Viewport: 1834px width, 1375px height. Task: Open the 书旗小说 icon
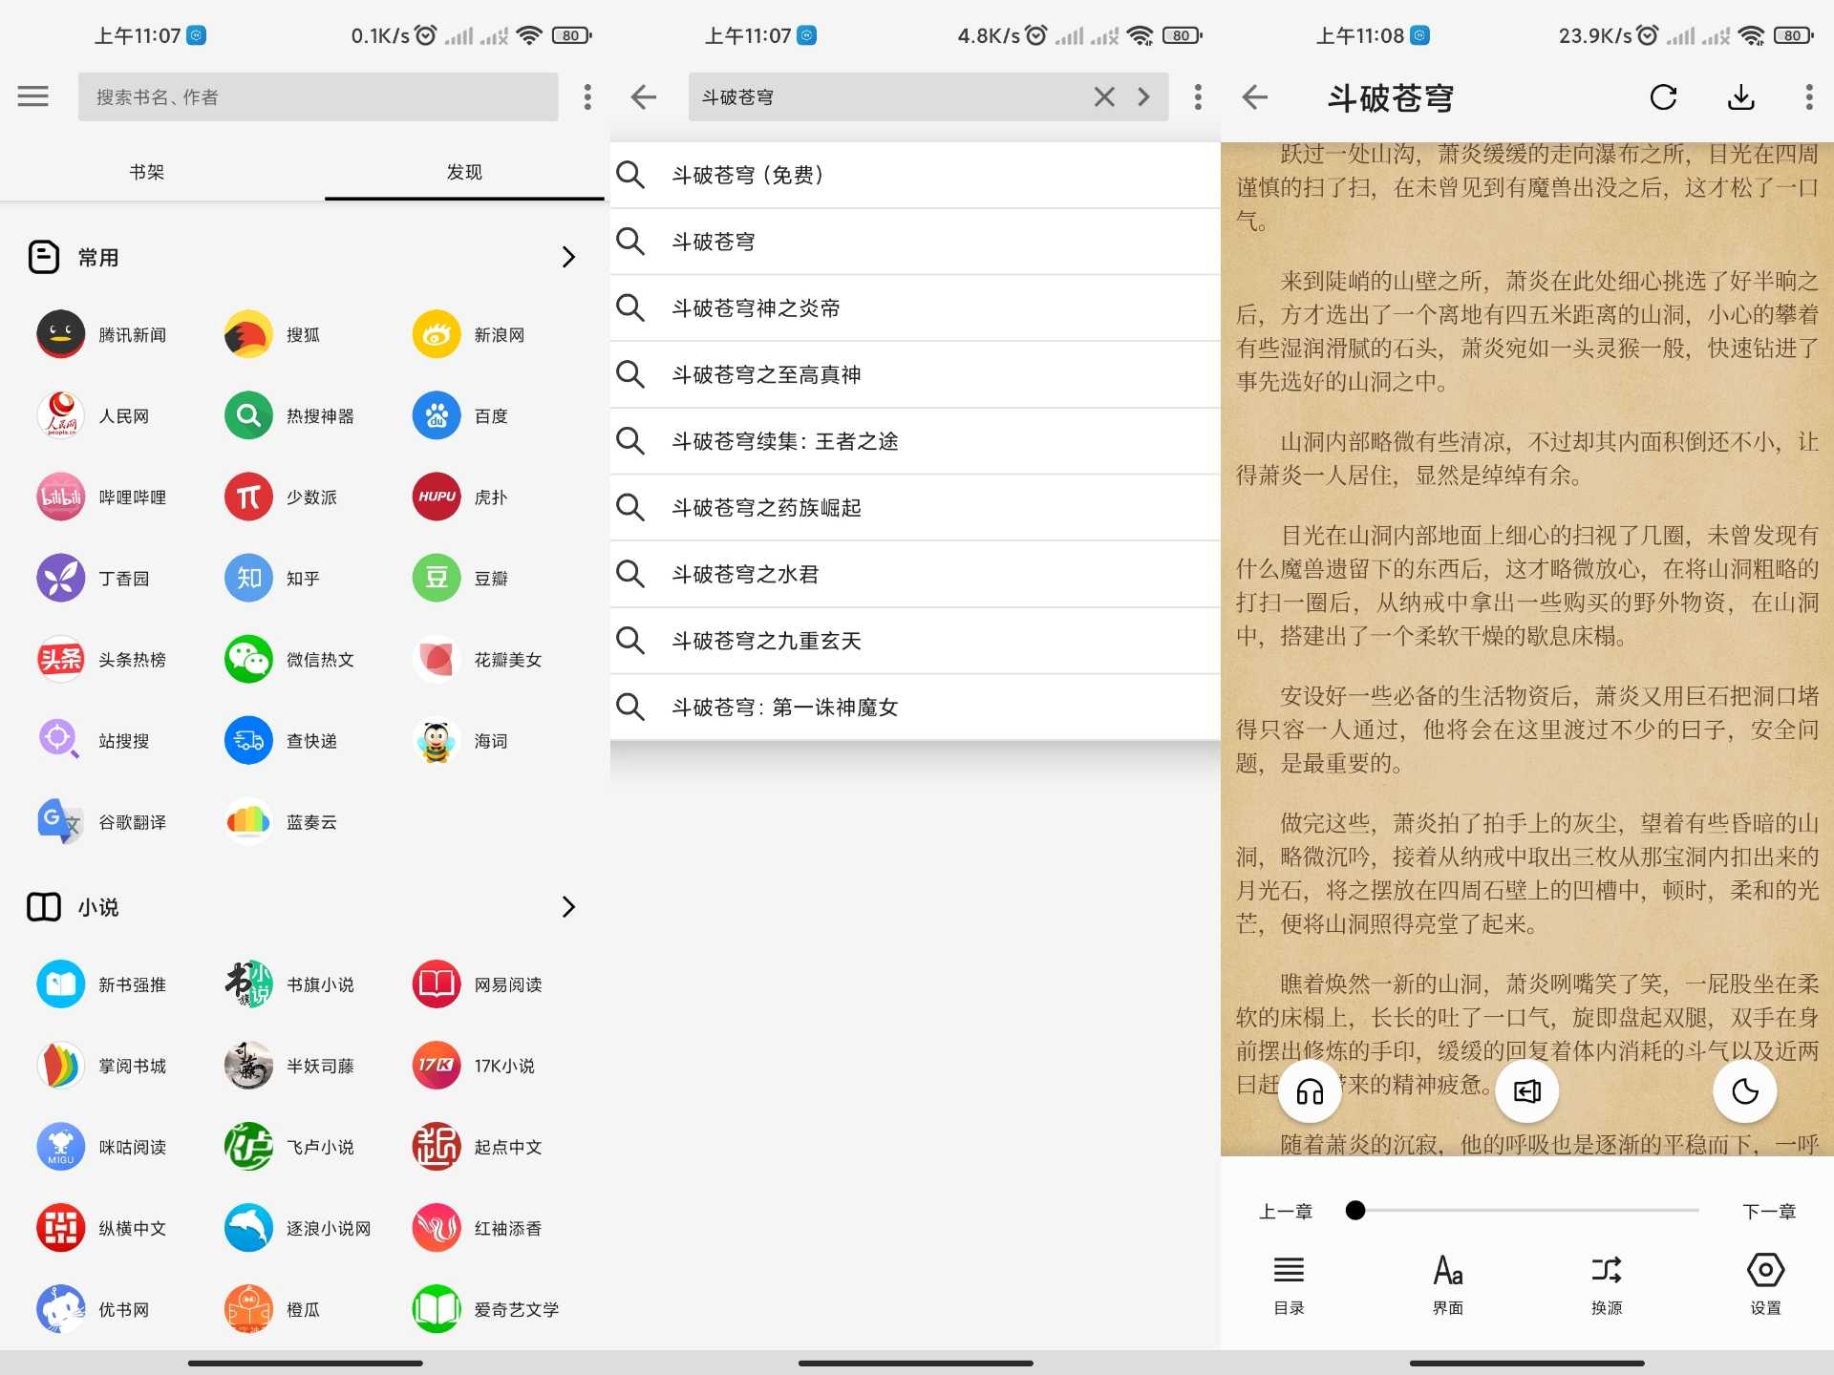(x=248, y=984)
